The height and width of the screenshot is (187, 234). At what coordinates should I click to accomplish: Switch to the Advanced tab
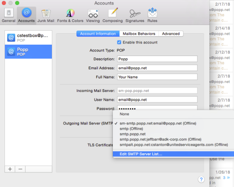coord(171,34)
